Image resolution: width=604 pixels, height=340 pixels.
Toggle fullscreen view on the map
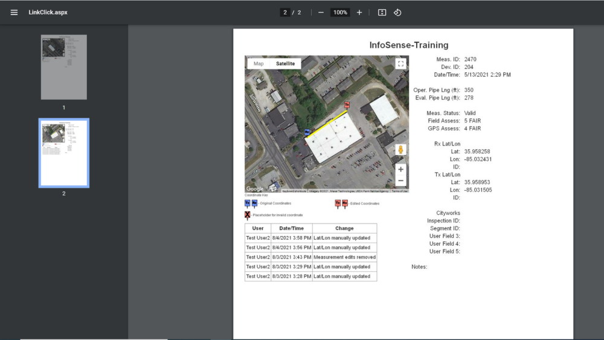[400, 63]
